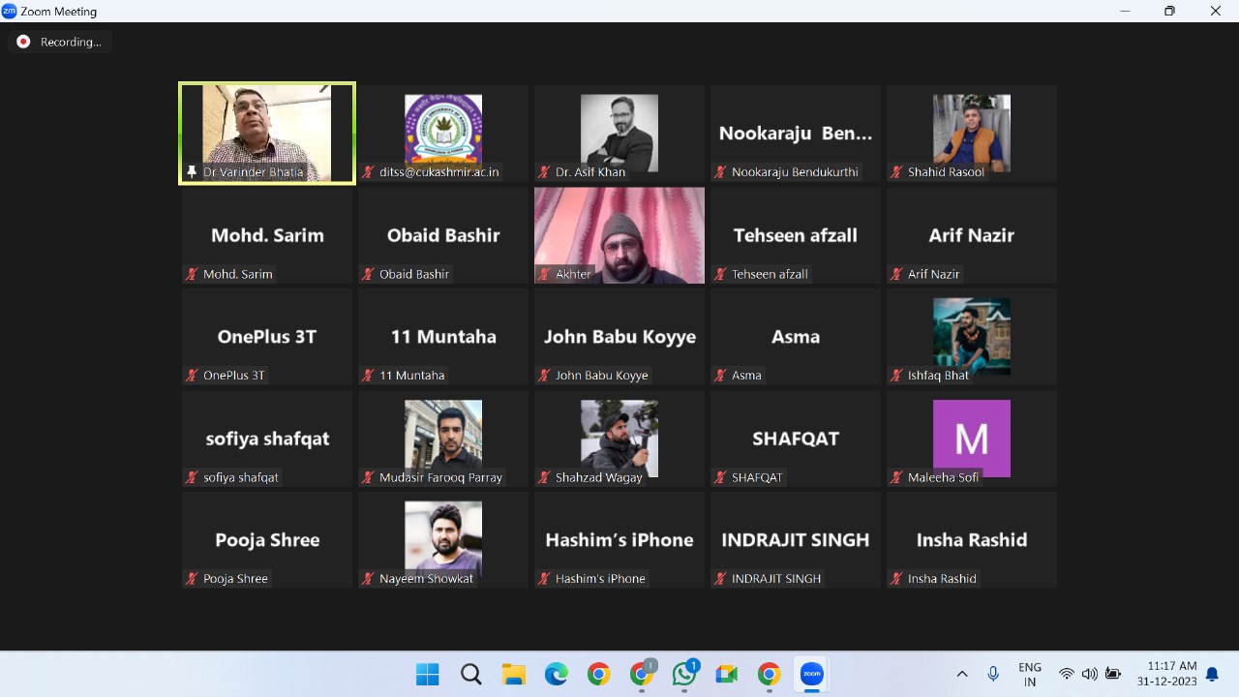Click Mudasir Farooq Parray's profile photo
The width and height of the screenshot is (1239, 697).
(x=443, y=438)
